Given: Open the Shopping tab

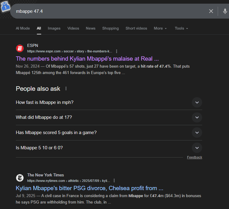Looking at the screenshot, I should point(110,28).
